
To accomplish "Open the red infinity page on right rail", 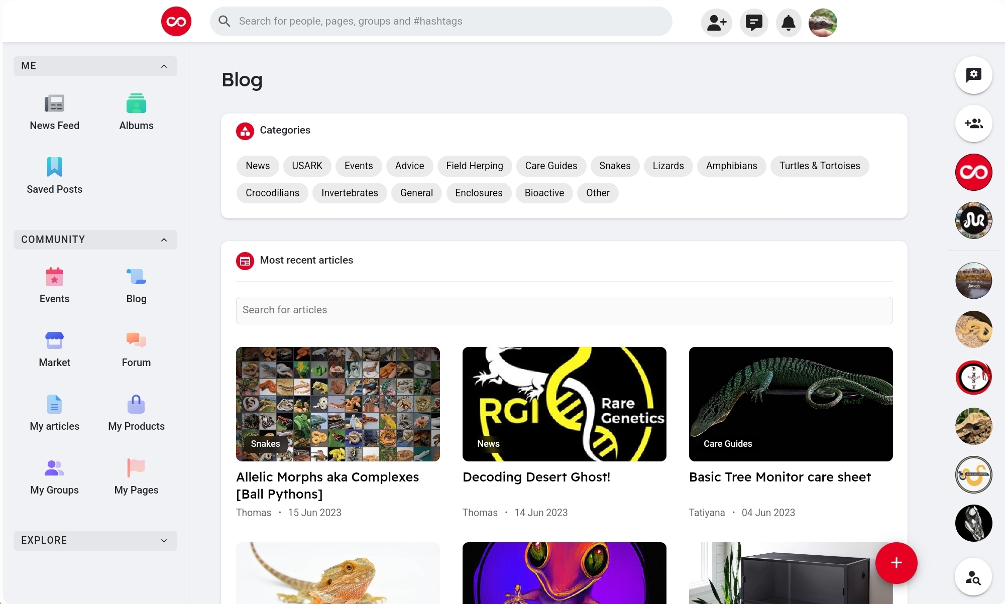I will click(973, 172).
